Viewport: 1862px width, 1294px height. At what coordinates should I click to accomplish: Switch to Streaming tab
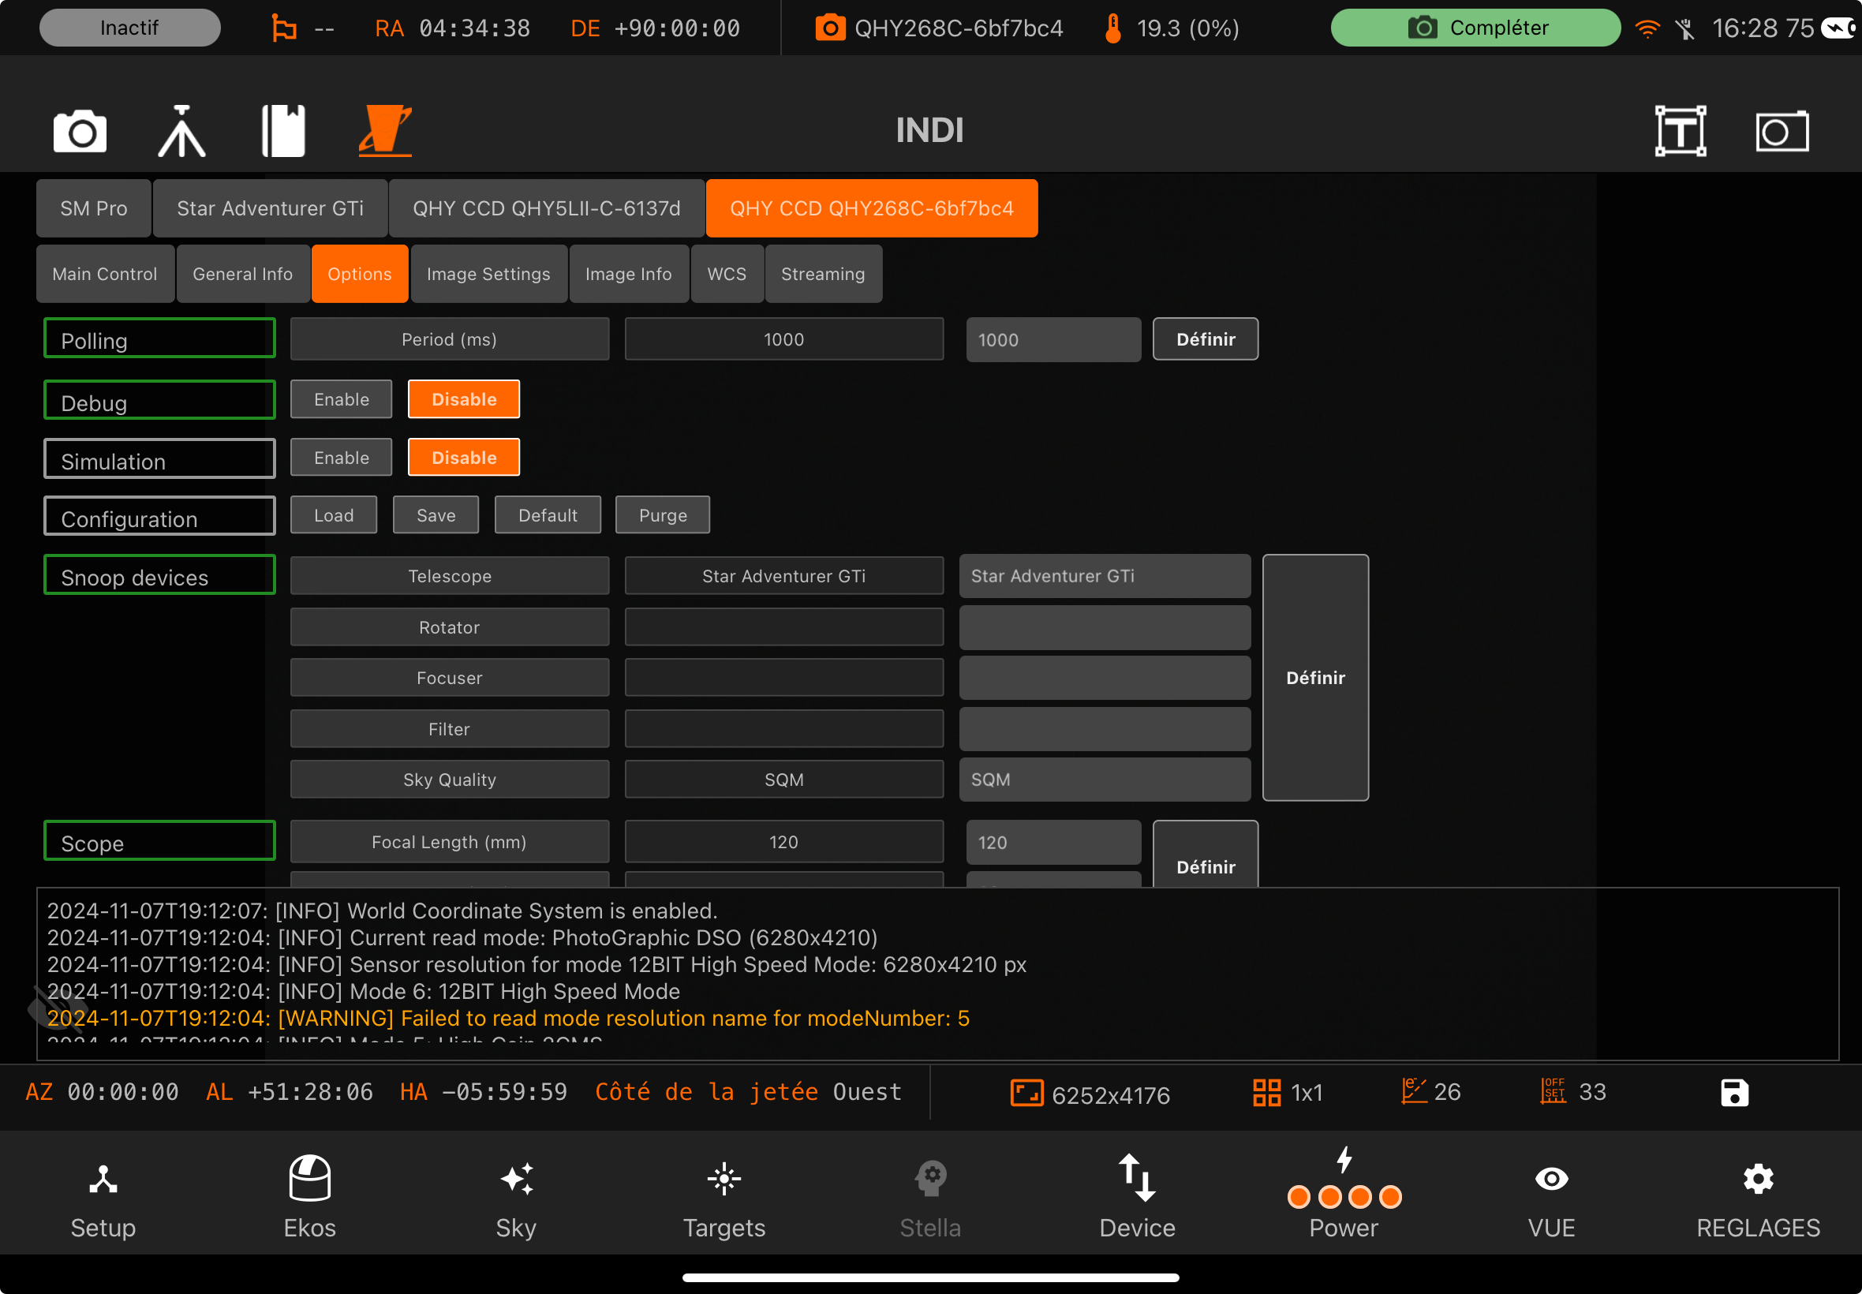click(823, 274)
